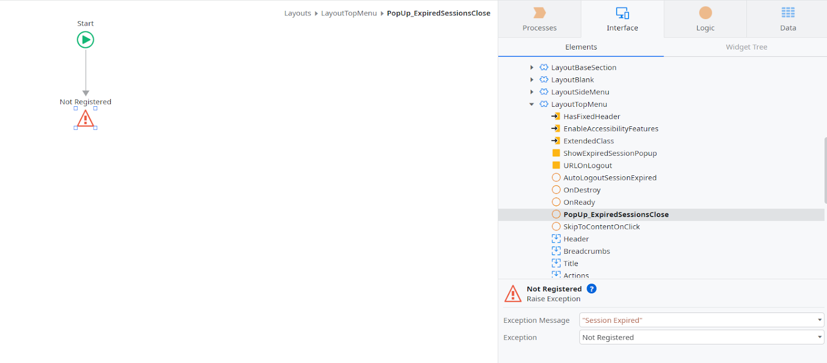Screen dimensions: 827x363
Task: Open the Exception dropdown list
Action: coord(701,337)
